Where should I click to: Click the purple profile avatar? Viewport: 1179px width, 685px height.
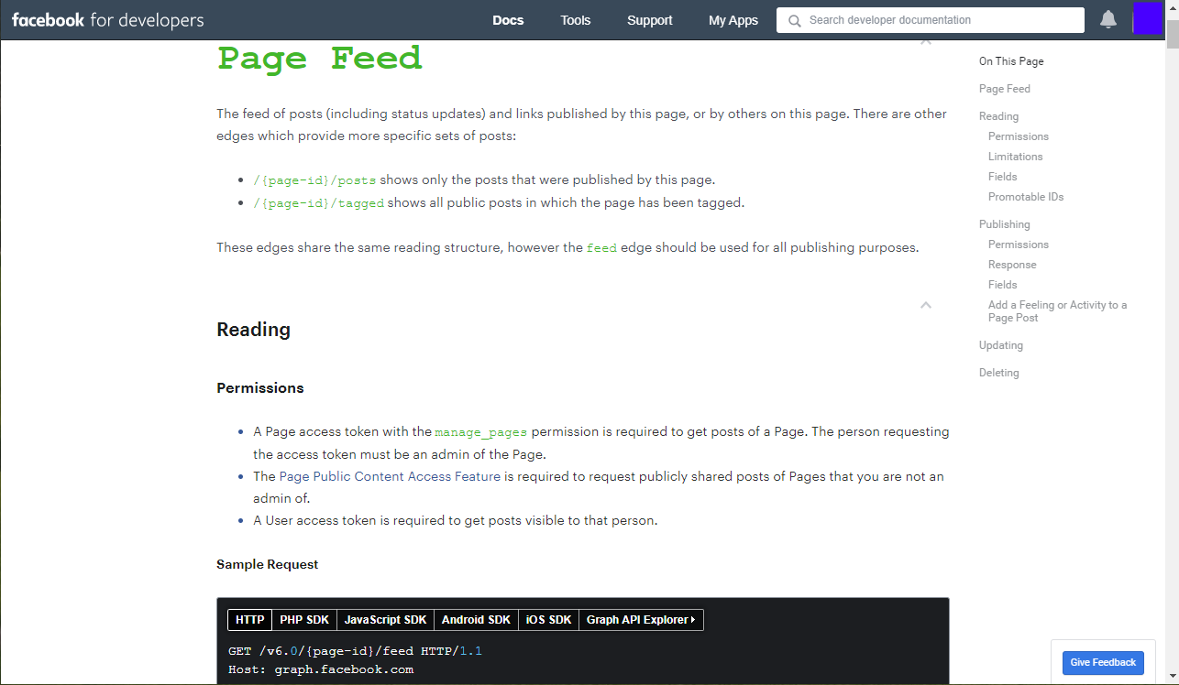(1148, 18)
